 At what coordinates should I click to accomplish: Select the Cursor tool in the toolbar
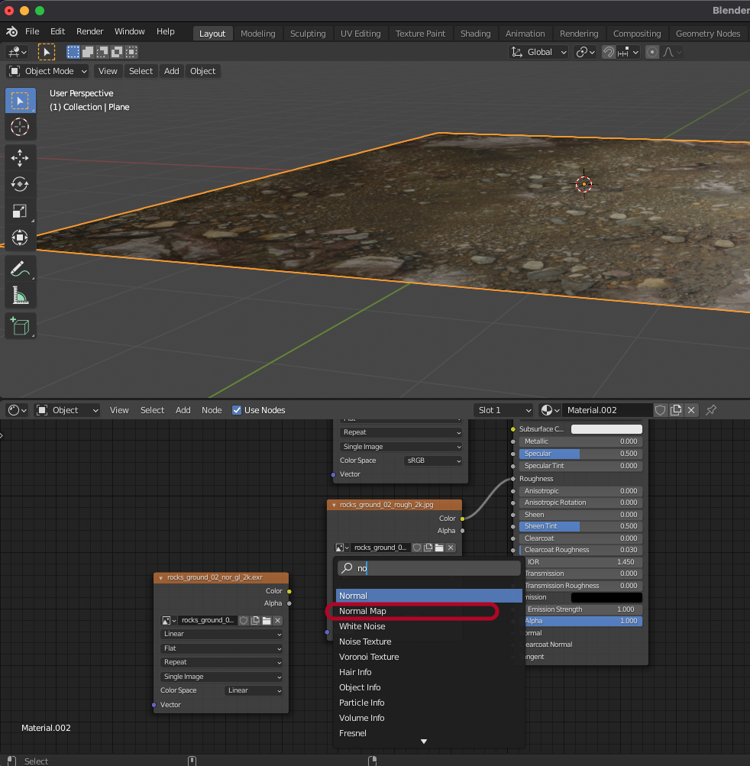pyautogui.click(x=20, y=127)
